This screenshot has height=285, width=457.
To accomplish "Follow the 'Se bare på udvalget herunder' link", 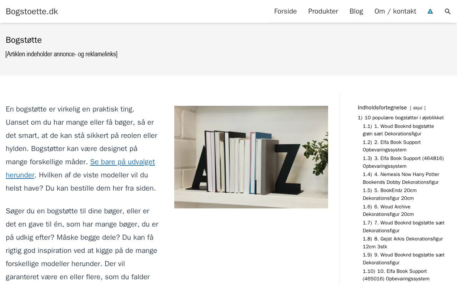I will coord(80,169).
